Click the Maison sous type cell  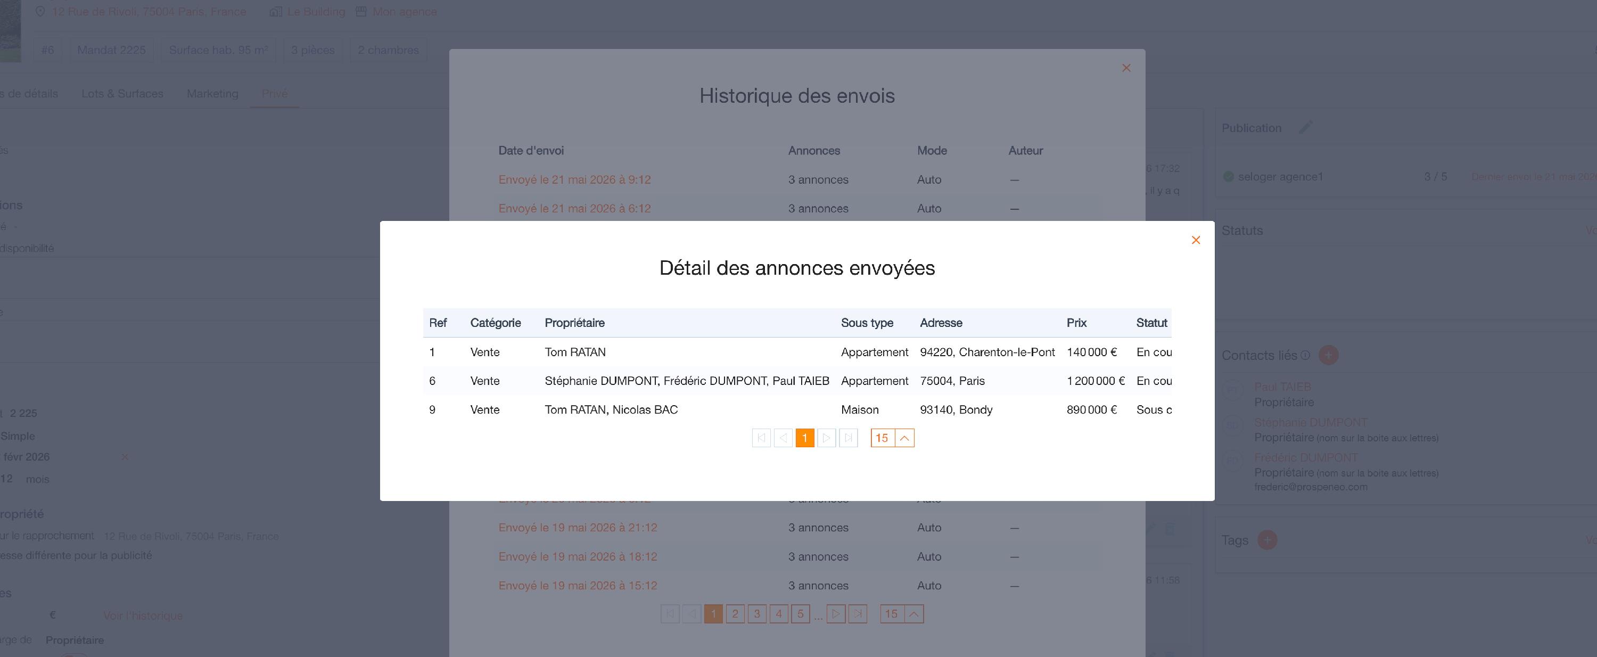pyautogui.click(x=860, y=410)
